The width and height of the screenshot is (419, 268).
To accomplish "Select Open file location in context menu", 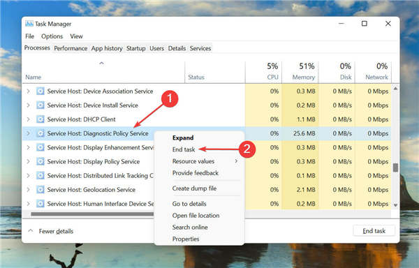I will pos(196,216).
